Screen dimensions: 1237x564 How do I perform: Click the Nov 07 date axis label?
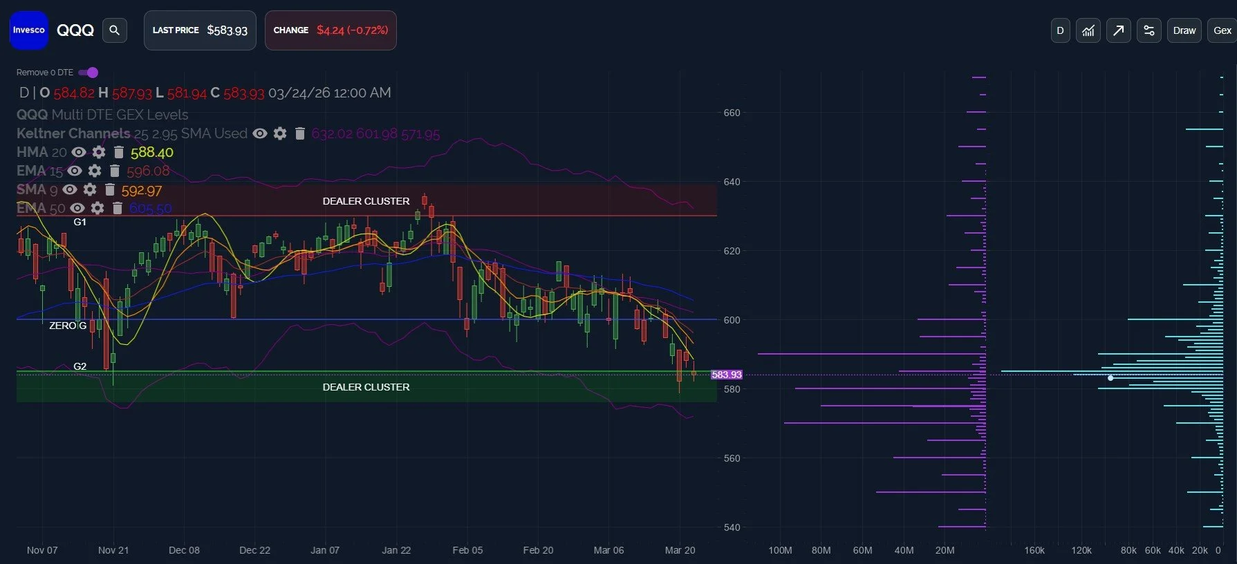click(x=42, y=550)
